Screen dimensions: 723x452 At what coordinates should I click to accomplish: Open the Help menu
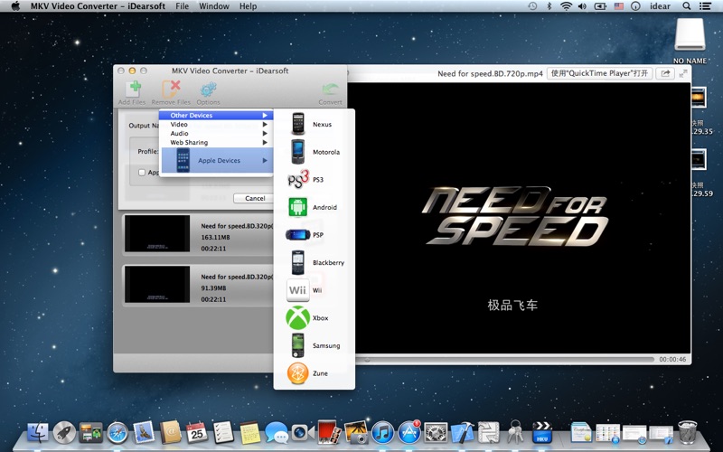pyautogui.click(x=248, y=6)
